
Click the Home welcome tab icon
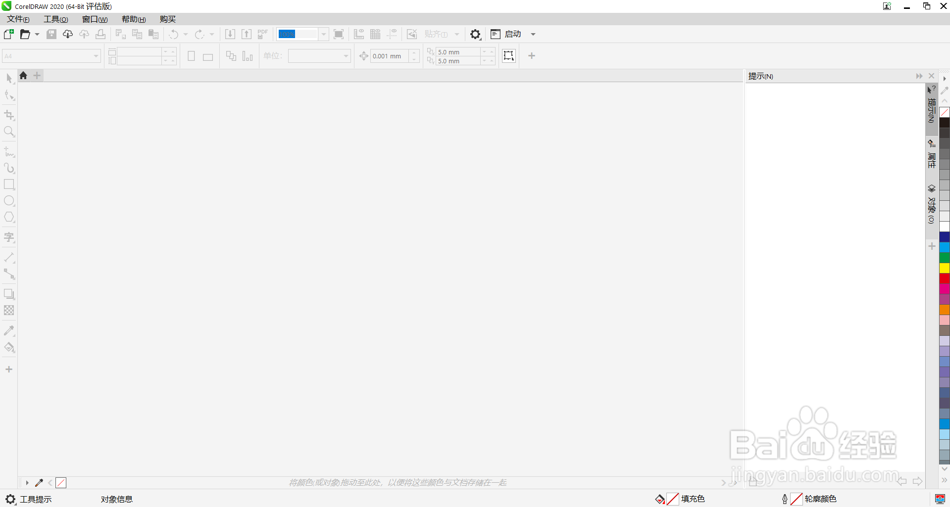tap(23, 75)
